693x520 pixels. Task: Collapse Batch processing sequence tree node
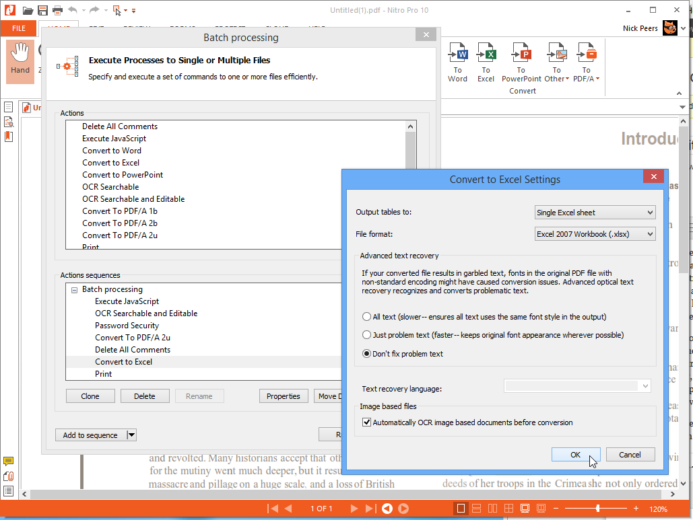click(x=74, y=290)
